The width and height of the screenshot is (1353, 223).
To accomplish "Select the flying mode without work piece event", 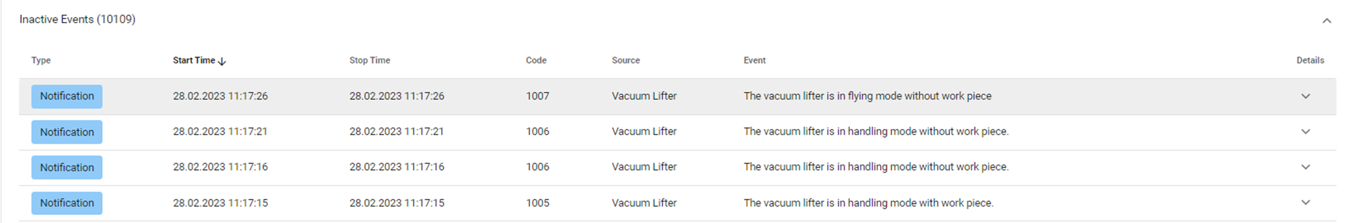I will [867, 96].
